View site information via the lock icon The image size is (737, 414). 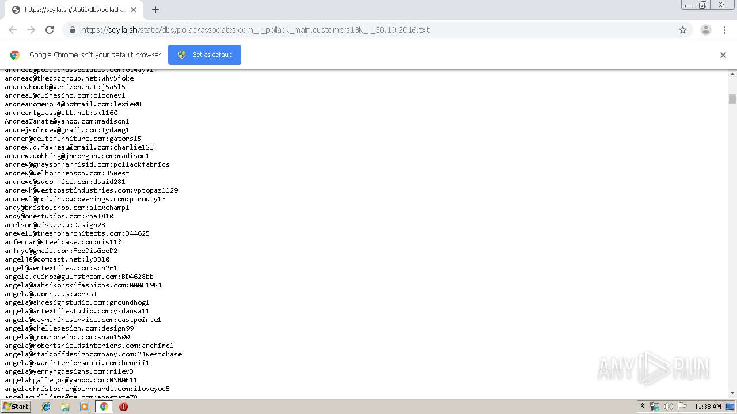coord(72,30)
